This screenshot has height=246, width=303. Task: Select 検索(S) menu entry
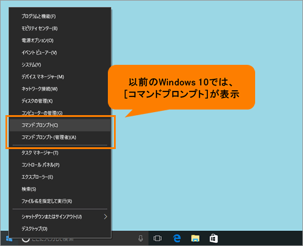tap(60, 189)
